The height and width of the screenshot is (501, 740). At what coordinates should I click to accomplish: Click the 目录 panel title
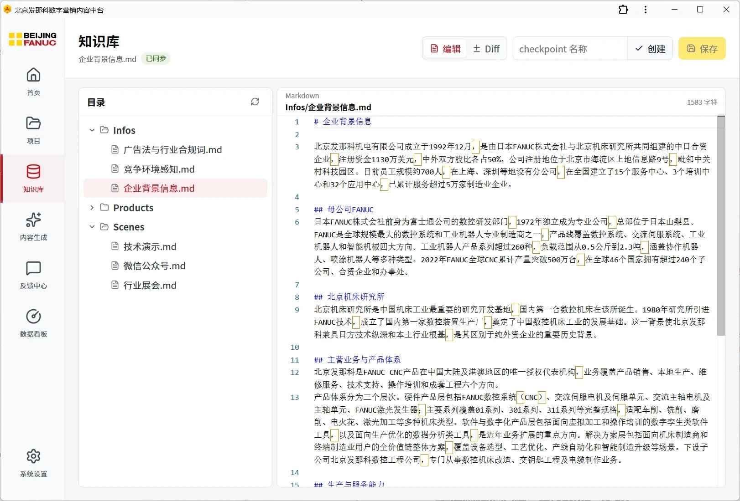coord(96,102)
